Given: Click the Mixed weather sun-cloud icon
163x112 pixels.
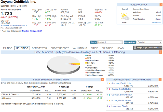Looking at the screenshot, I should click(125, 16).
